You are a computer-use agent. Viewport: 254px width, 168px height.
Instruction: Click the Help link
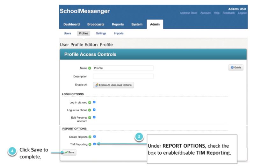coord(217,13)
